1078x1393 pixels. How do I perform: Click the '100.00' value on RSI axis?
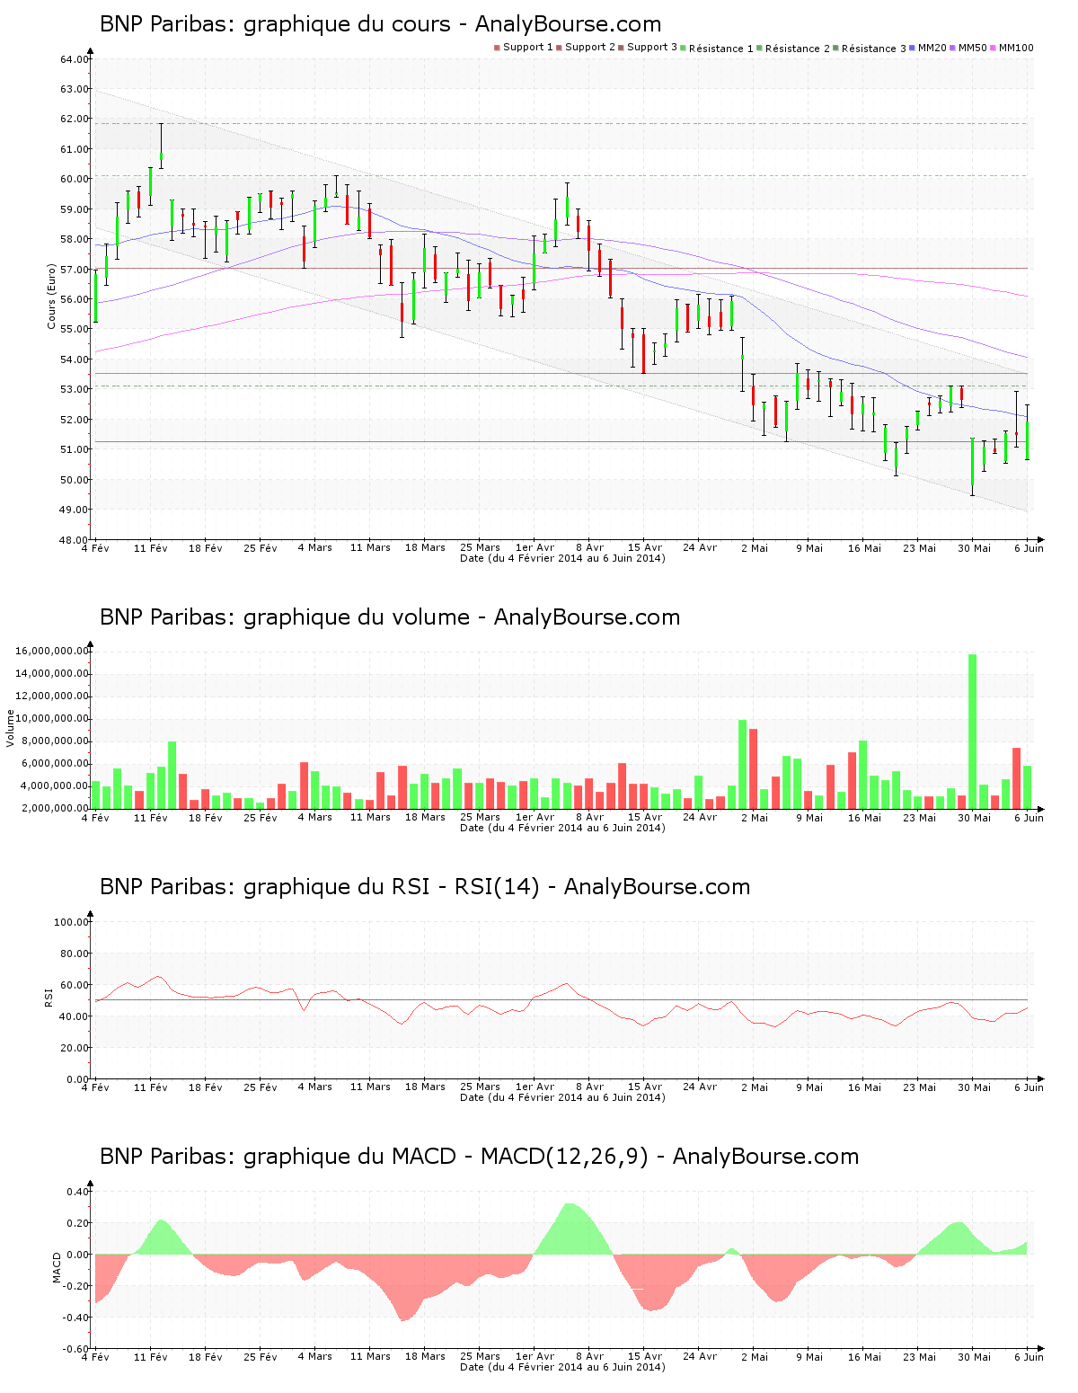[x=72, y=922]
